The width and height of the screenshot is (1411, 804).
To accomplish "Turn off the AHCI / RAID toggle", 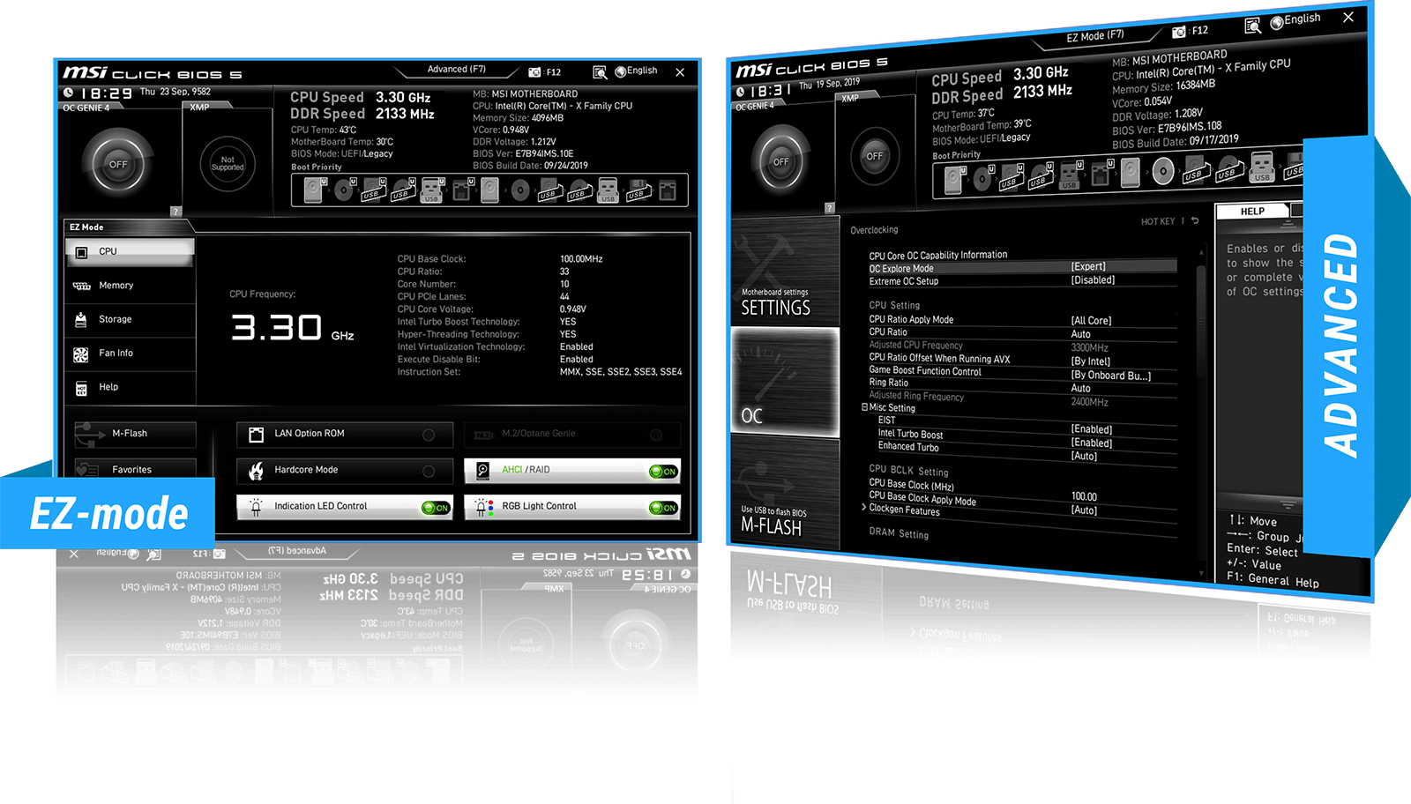I will (x=663, y=472).
